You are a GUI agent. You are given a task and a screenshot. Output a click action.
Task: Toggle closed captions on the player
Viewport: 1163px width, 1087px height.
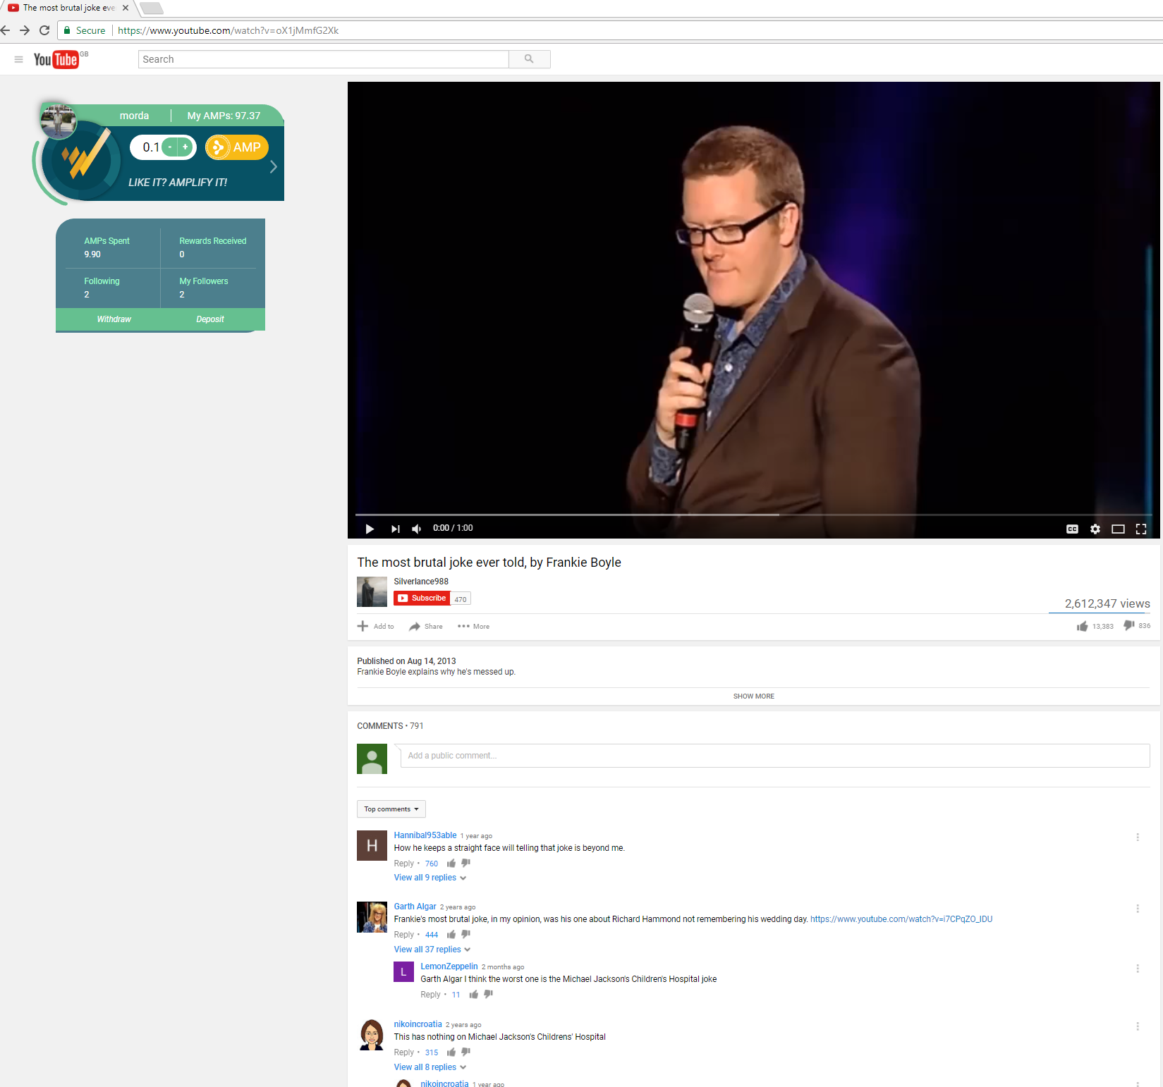coord(1072,529)
